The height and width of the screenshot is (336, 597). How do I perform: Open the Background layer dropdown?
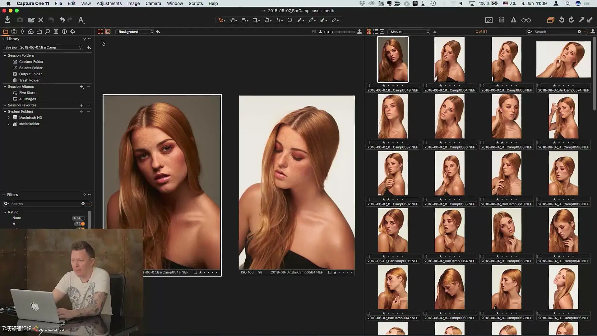(x=135, y=32)
